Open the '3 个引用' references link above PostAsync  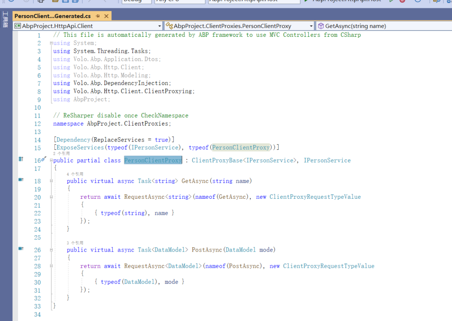[74, 243]
